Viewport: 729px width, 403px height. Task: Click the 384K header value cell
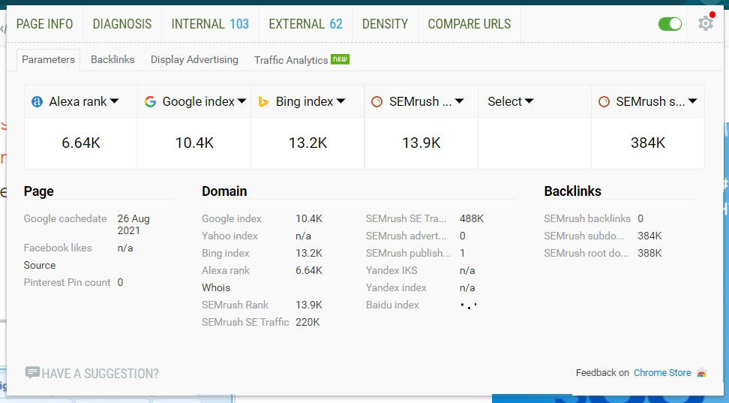[x=648, y=143]
